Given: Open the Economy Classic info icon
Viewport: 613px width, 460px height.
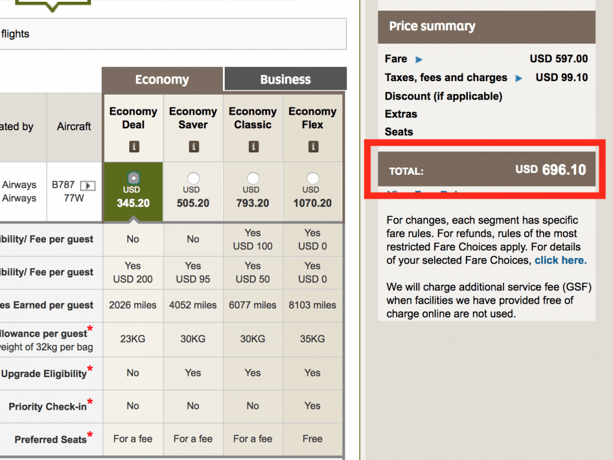Looking at the screenshot, I should pyautogui.click(x=253, y=146).
